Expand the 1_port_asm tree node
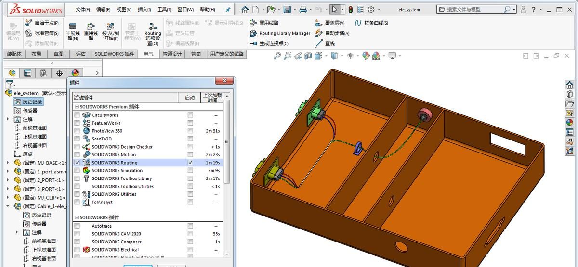Screen dimensions: 578x267 [8, 171]
